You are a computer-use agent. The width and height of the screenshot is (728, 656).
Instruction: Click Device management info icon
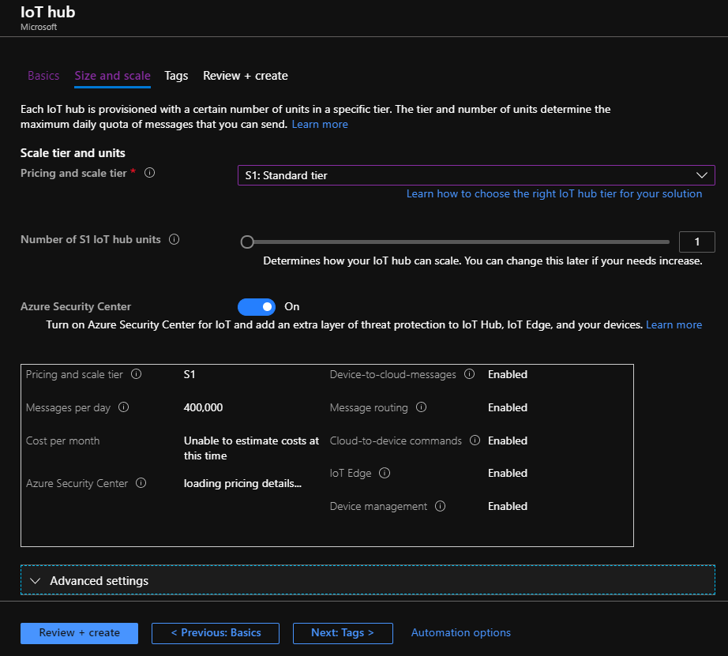(440, 505)
